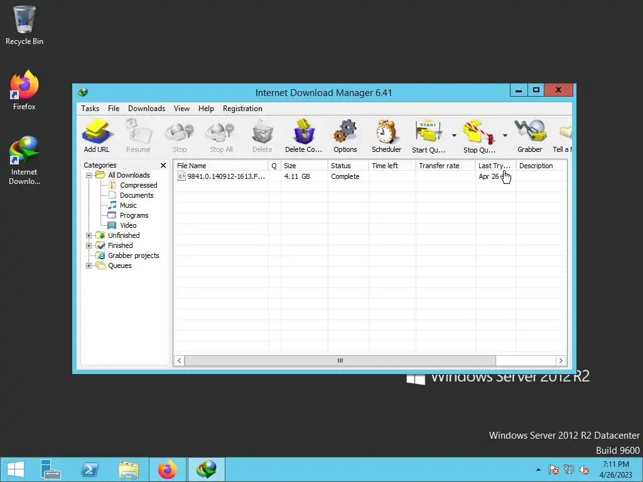Open the Downloads menu

tap(146, 109)
